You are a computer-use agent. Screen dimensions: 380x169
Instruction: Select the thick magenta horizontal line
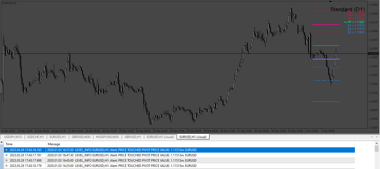pyautogui.click(x=326, y=24)
